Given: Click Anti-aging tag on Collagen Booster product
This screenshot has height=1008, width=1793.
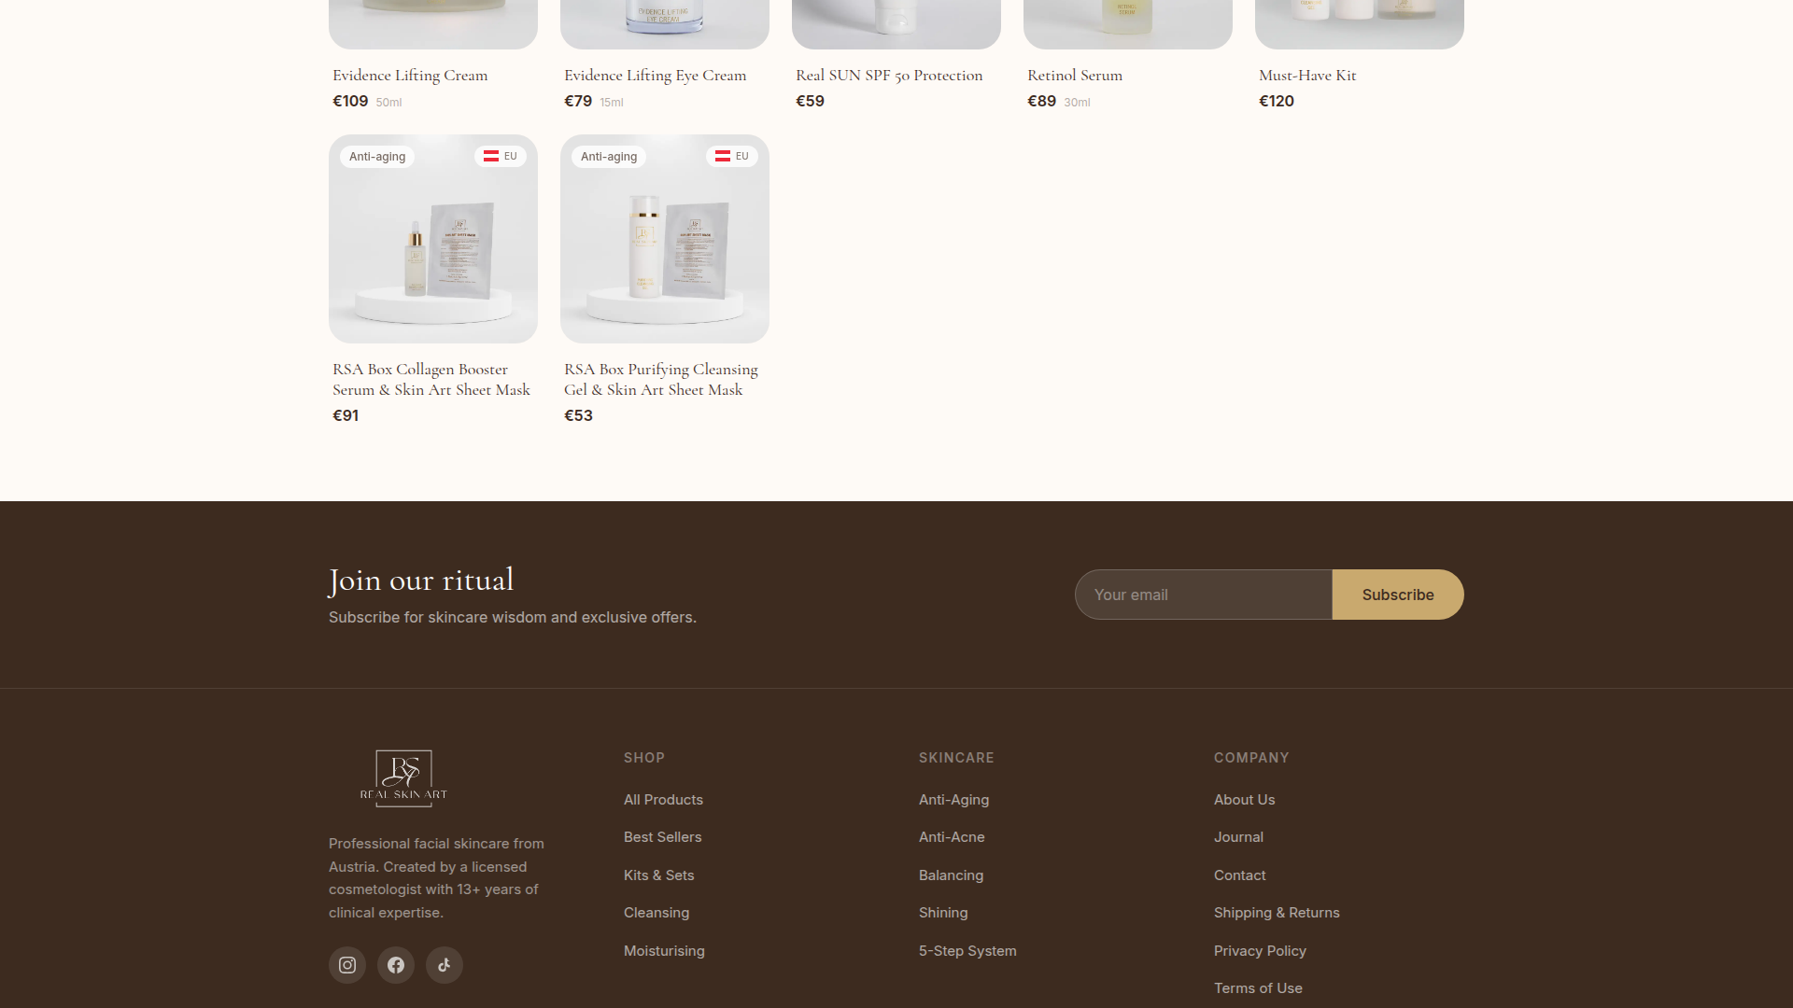Looking at the screenshot, I should click(377, 157).
